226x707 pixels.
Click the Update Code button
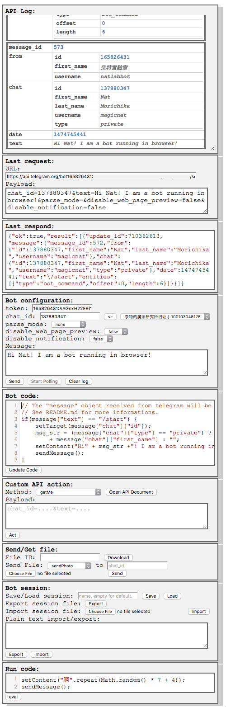[x=24, y=470]
